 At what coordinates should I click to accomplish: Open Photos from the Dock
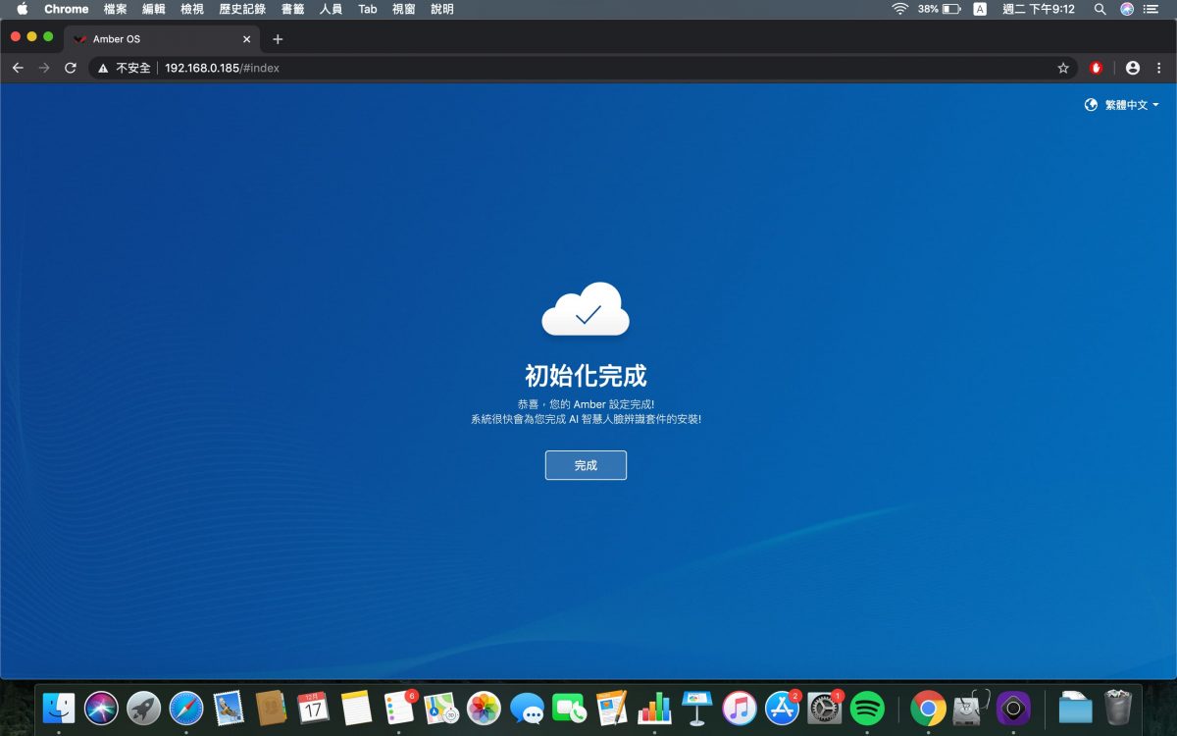tap(484, 708)
